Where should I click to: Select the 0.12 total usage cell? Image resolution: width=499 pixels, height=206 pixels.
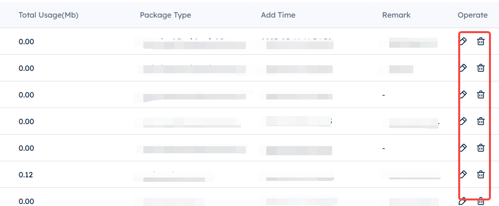point(26,174)
